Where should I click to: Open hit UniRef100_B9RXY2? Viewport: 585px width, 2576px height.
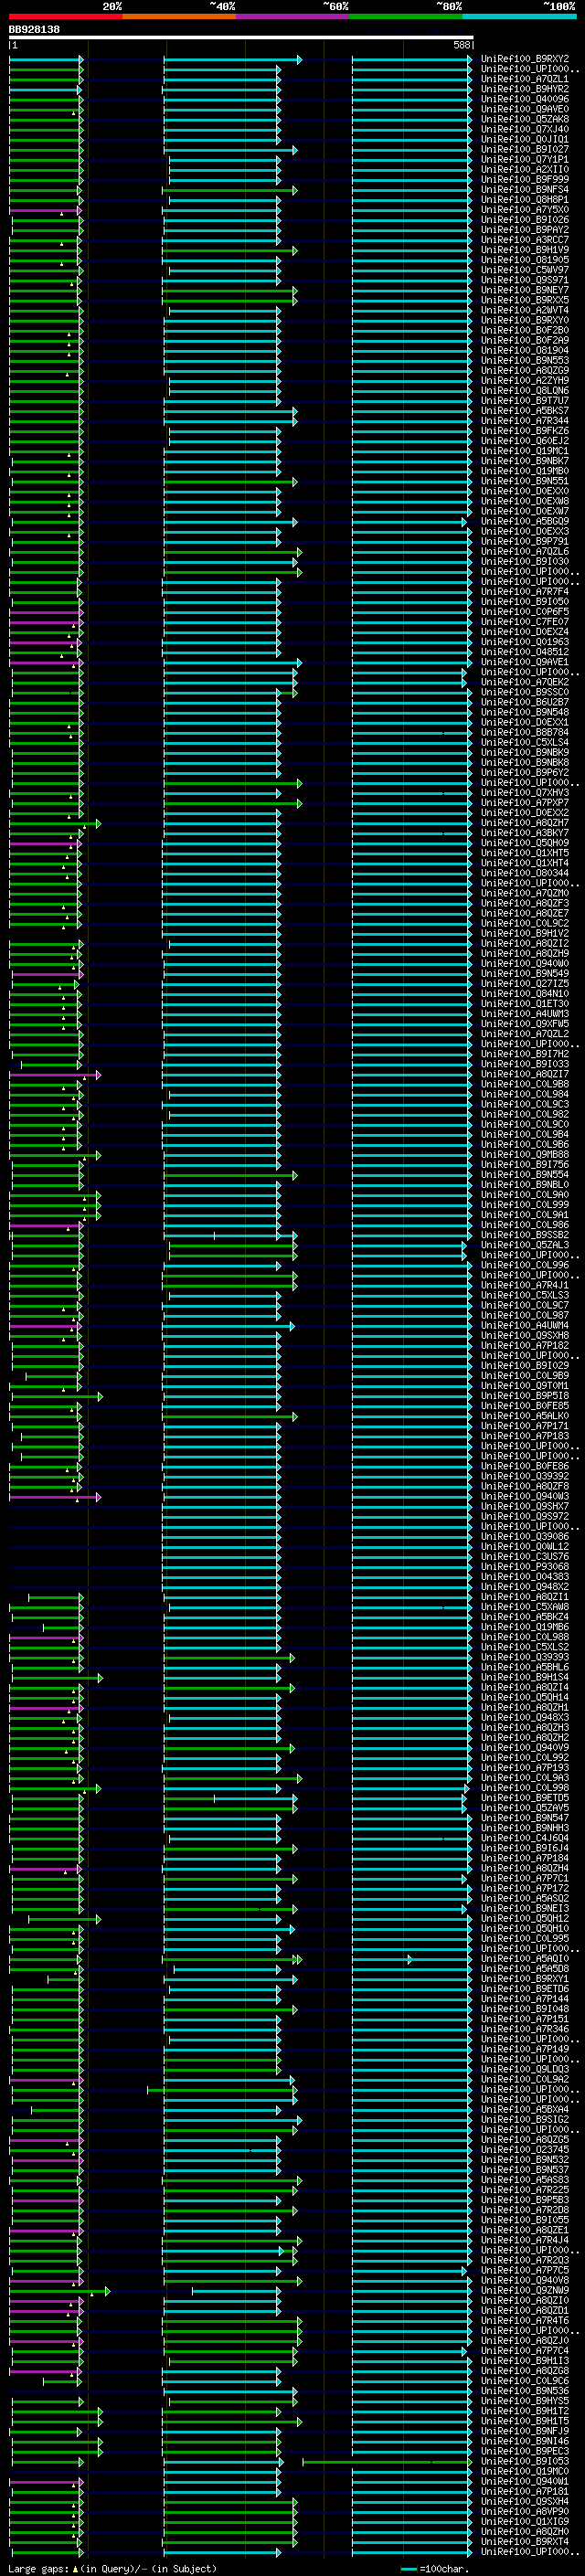click(525, 59)
